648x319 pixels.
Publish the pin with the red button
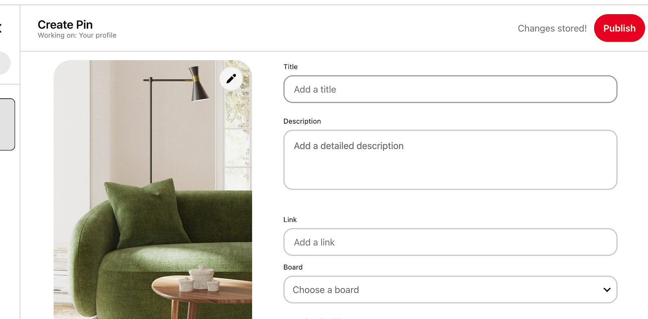point(619,28)
